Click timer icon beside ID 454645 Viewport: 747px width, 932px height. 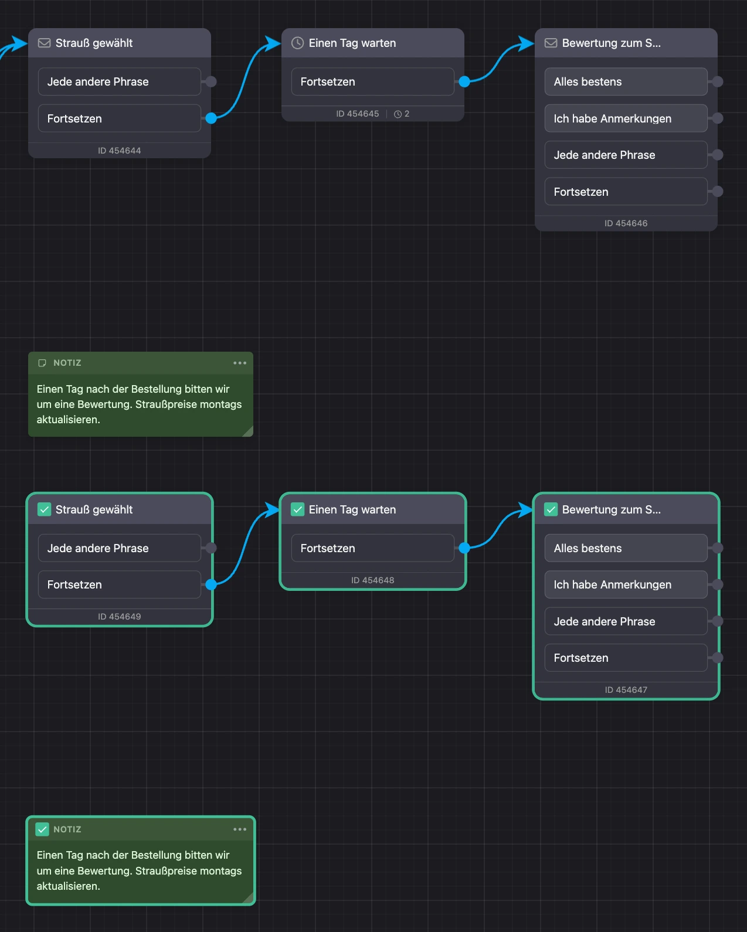398,114
